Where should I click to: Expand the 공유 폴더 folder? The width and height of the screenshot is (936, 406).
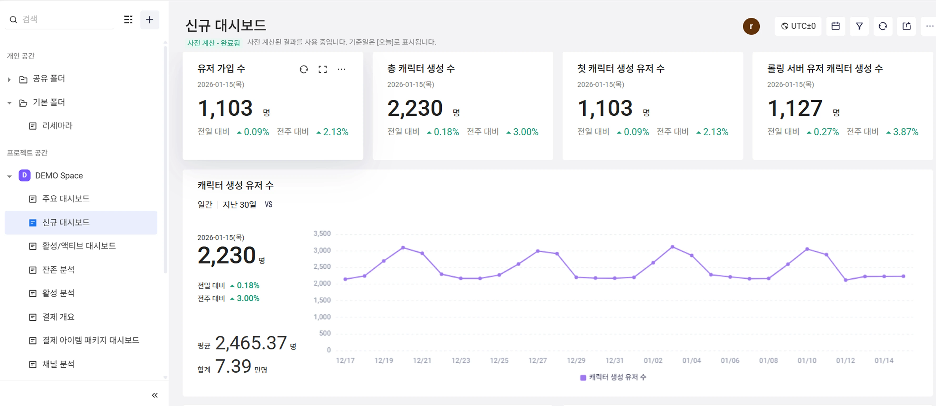(x=9, y=79)
